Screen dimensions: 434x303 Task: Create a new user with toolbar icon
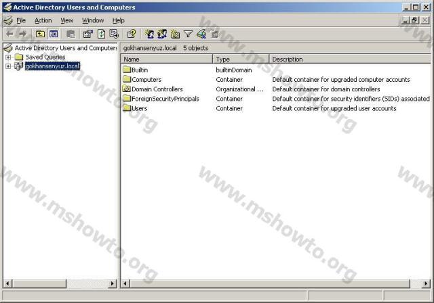pyautogui.click(x=149, y=34)
